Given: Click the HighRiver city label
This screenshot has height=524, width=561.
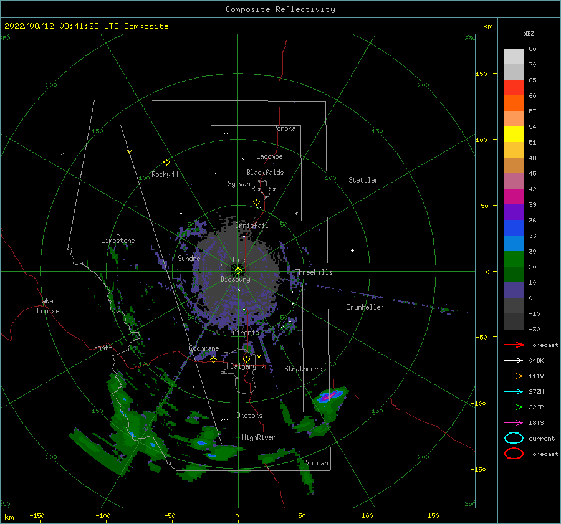Looking at the screenshot, I should pos(259,437).
